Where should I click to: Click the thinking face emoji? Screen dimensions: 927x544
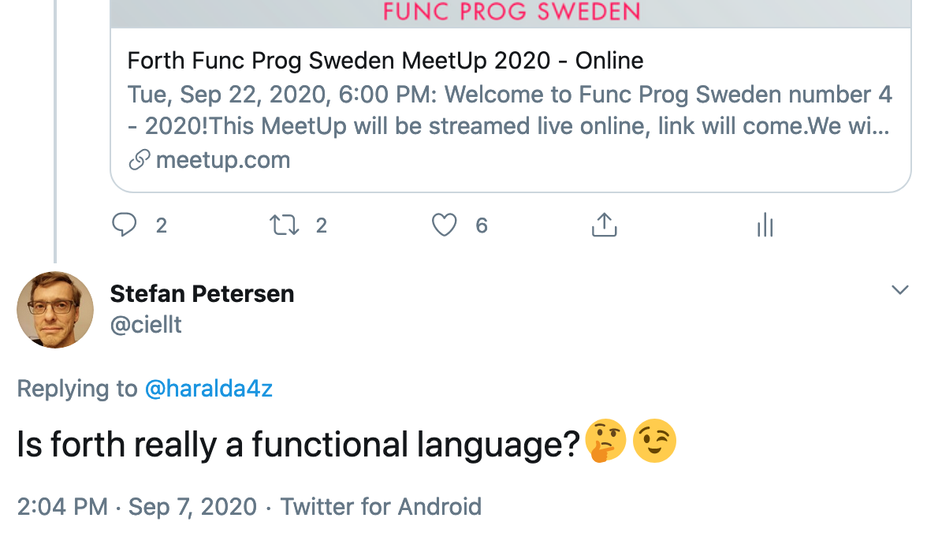tap(605, 442)
